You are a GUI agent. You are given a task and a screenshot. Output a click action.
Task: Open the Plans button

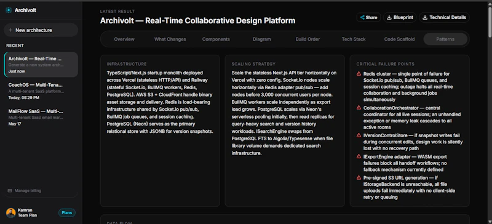click(67, 213)
